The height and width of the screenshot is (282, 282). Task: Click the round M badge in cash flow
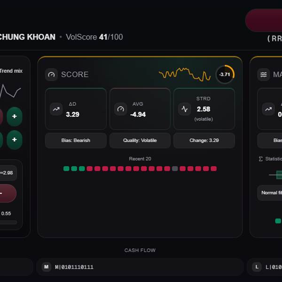pos(47,267)
